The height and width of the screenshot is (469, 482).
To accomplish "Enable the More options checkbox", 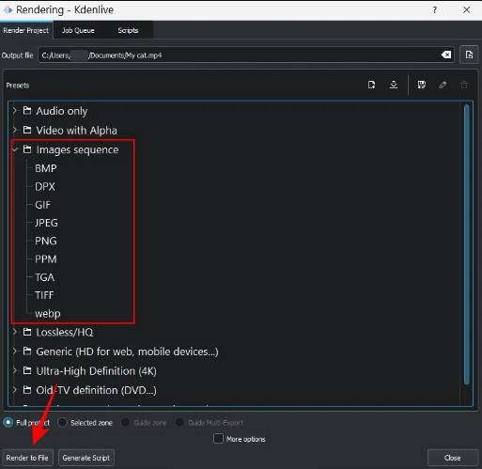I will pyautogui.click(x=218, y=439).
